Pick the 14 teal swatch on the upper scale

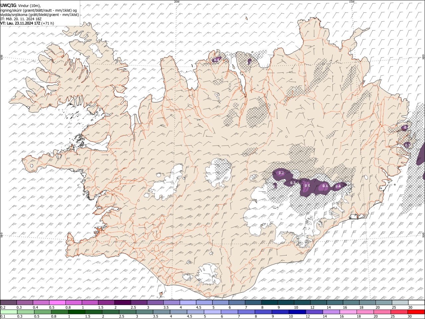pyautogui.click(x=335, y=303)
